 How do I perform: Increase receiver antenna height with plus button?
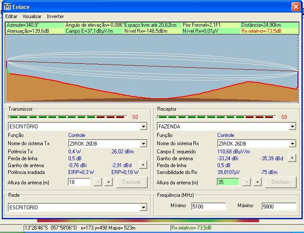[x=257, y=182]
